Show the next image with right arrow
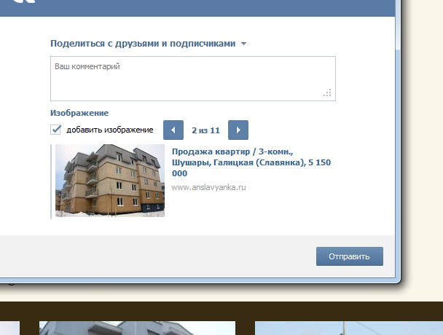This screenshot has height=335, width=443. (238, 130)
